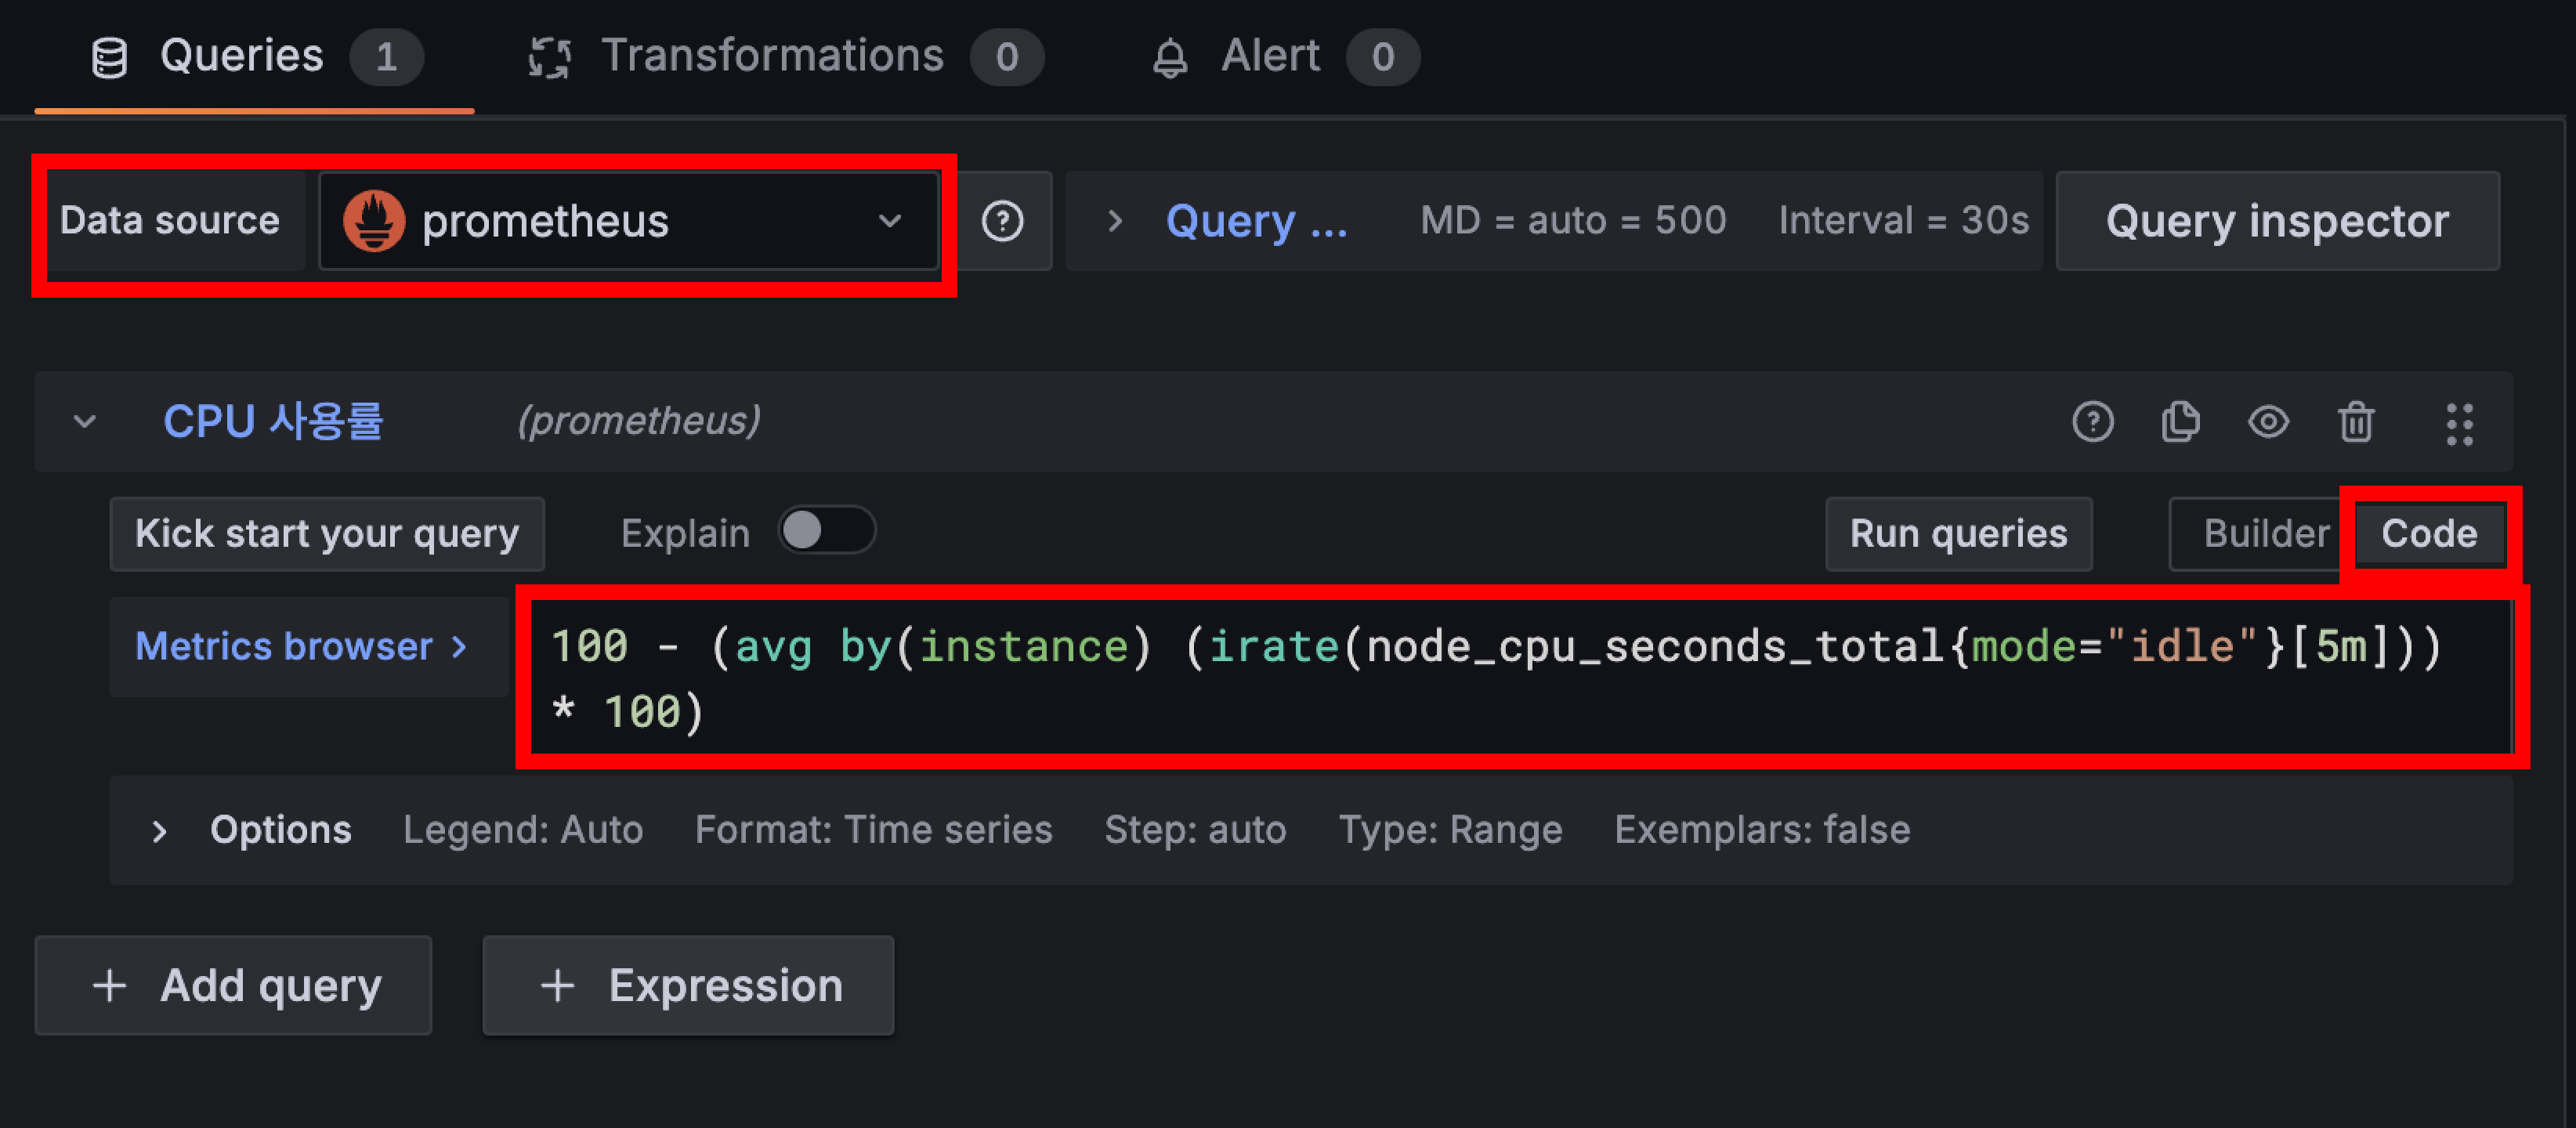The height and width of the screenshot is (1128, 2576).
Task: Select Code editor mode
Action: pos(2428,534)
